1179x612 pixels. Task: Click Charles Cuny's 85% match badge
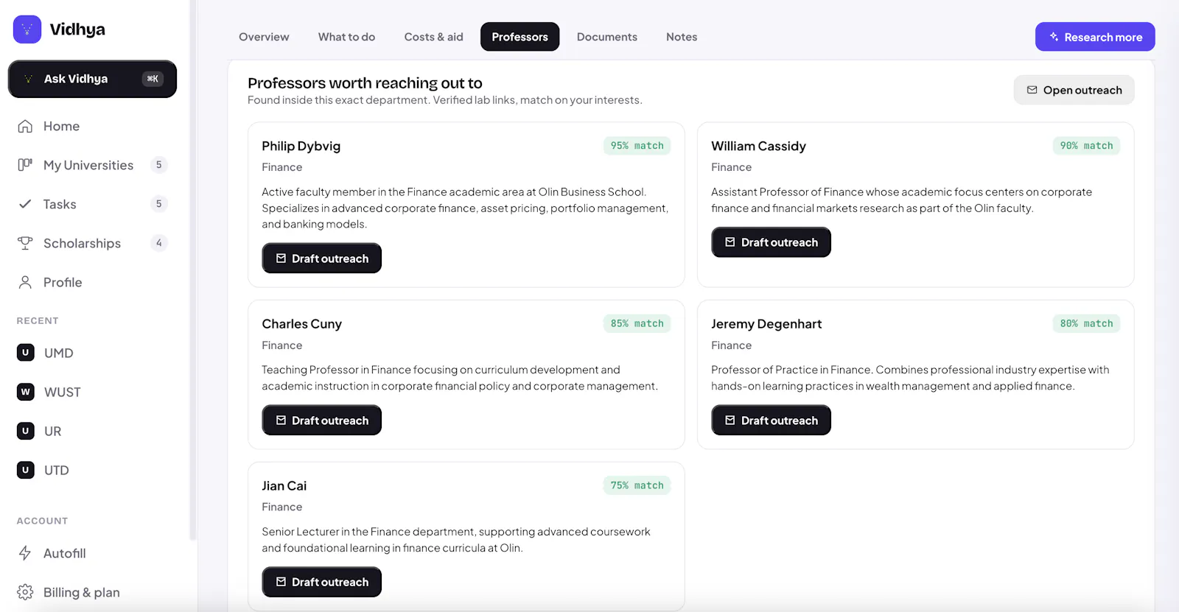637,323
